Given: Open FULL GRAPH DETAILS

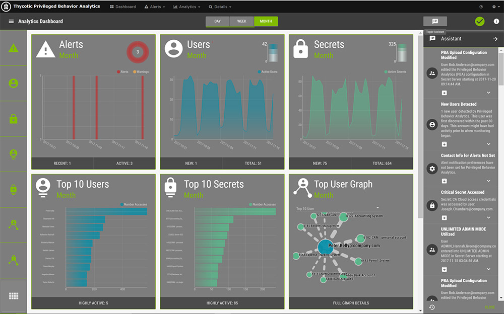Looking at the screenshot, I should pyautogui.click(x=351, y=303).
